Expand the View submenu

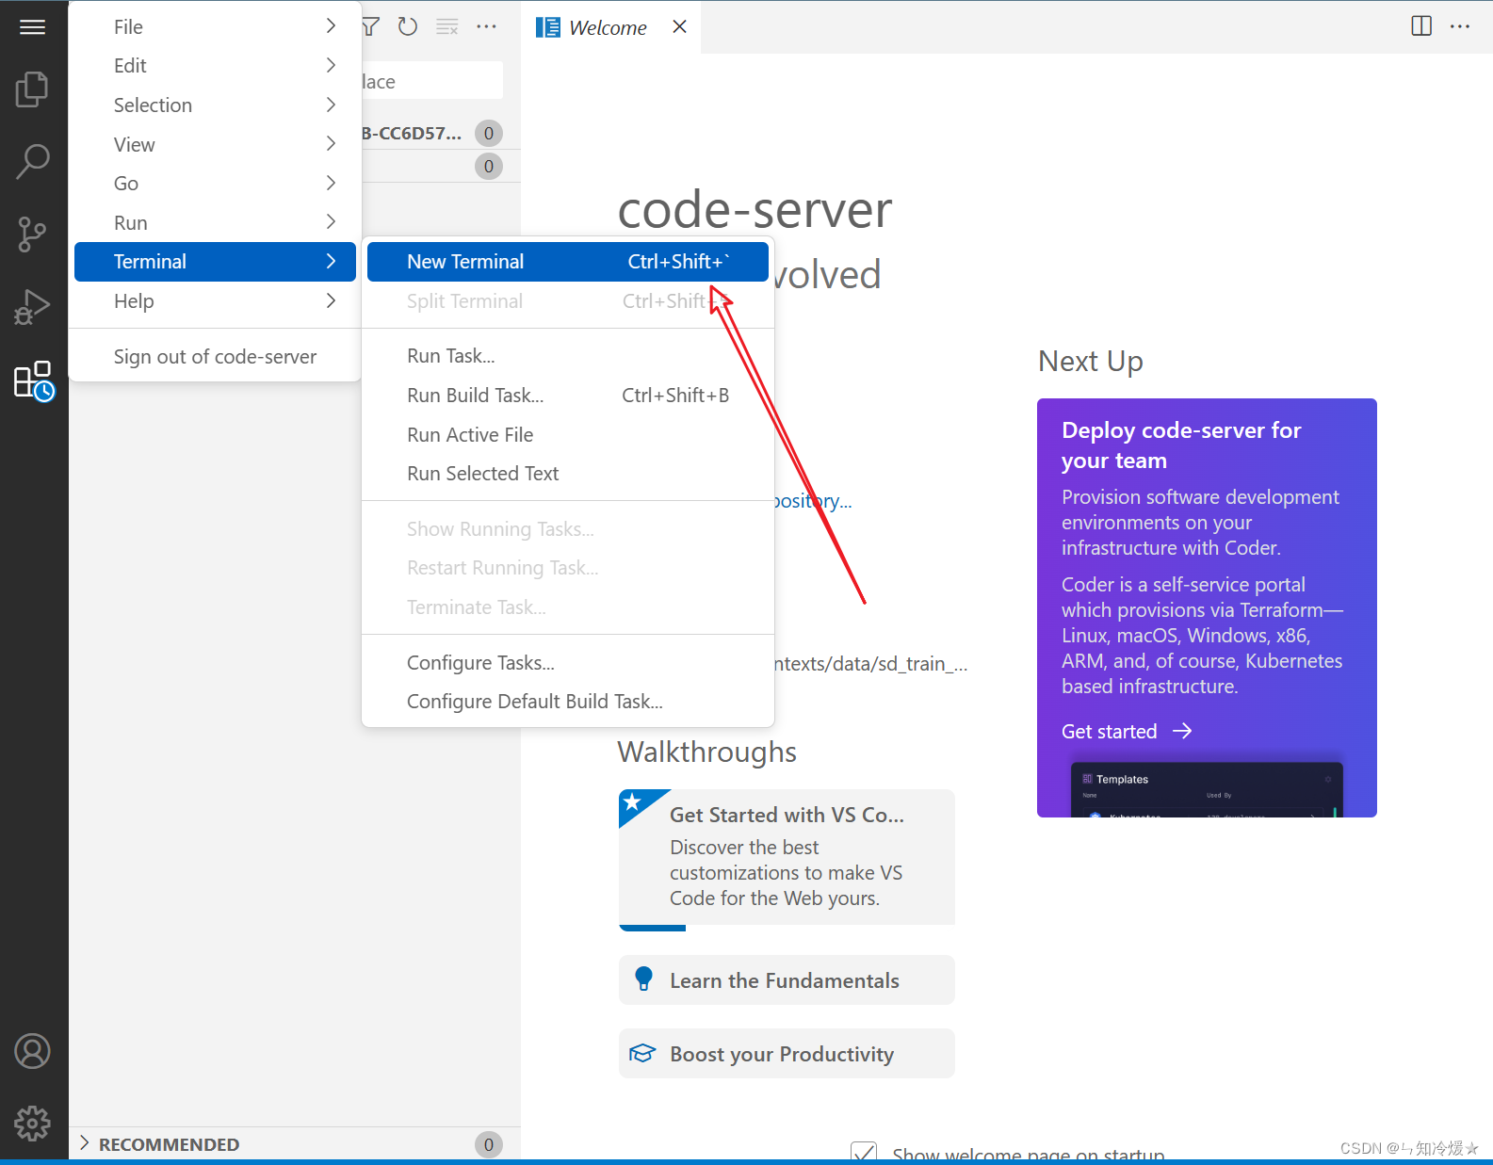pos(215,144)
